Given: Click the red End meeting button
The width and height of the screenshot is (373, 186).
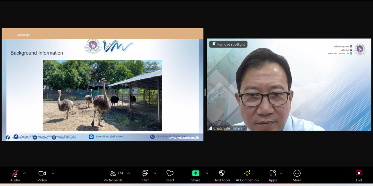Looking at the screenshot, I should pyautogui.click(x=359, y=175).
